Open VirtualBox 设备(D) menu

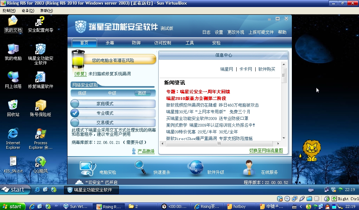[28, 11]
